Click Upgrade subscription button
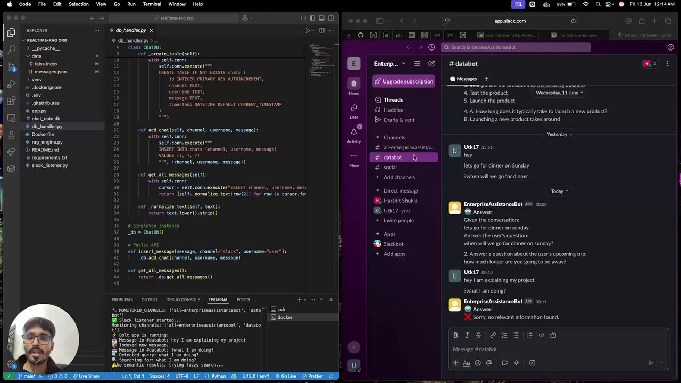This screenshot has width=681, height=383. tap(403, 81)
